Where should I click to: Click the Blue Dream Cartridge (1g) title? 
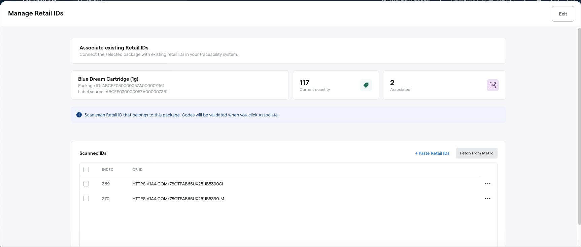pos(108,79)
